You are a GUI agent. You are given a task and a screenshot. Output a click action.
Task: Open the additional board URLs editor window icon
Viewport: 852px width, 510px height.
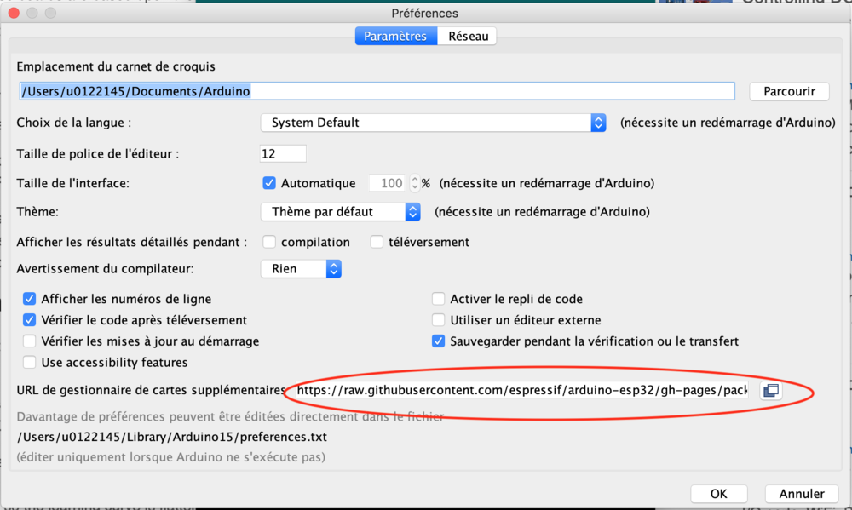(771, 390)
